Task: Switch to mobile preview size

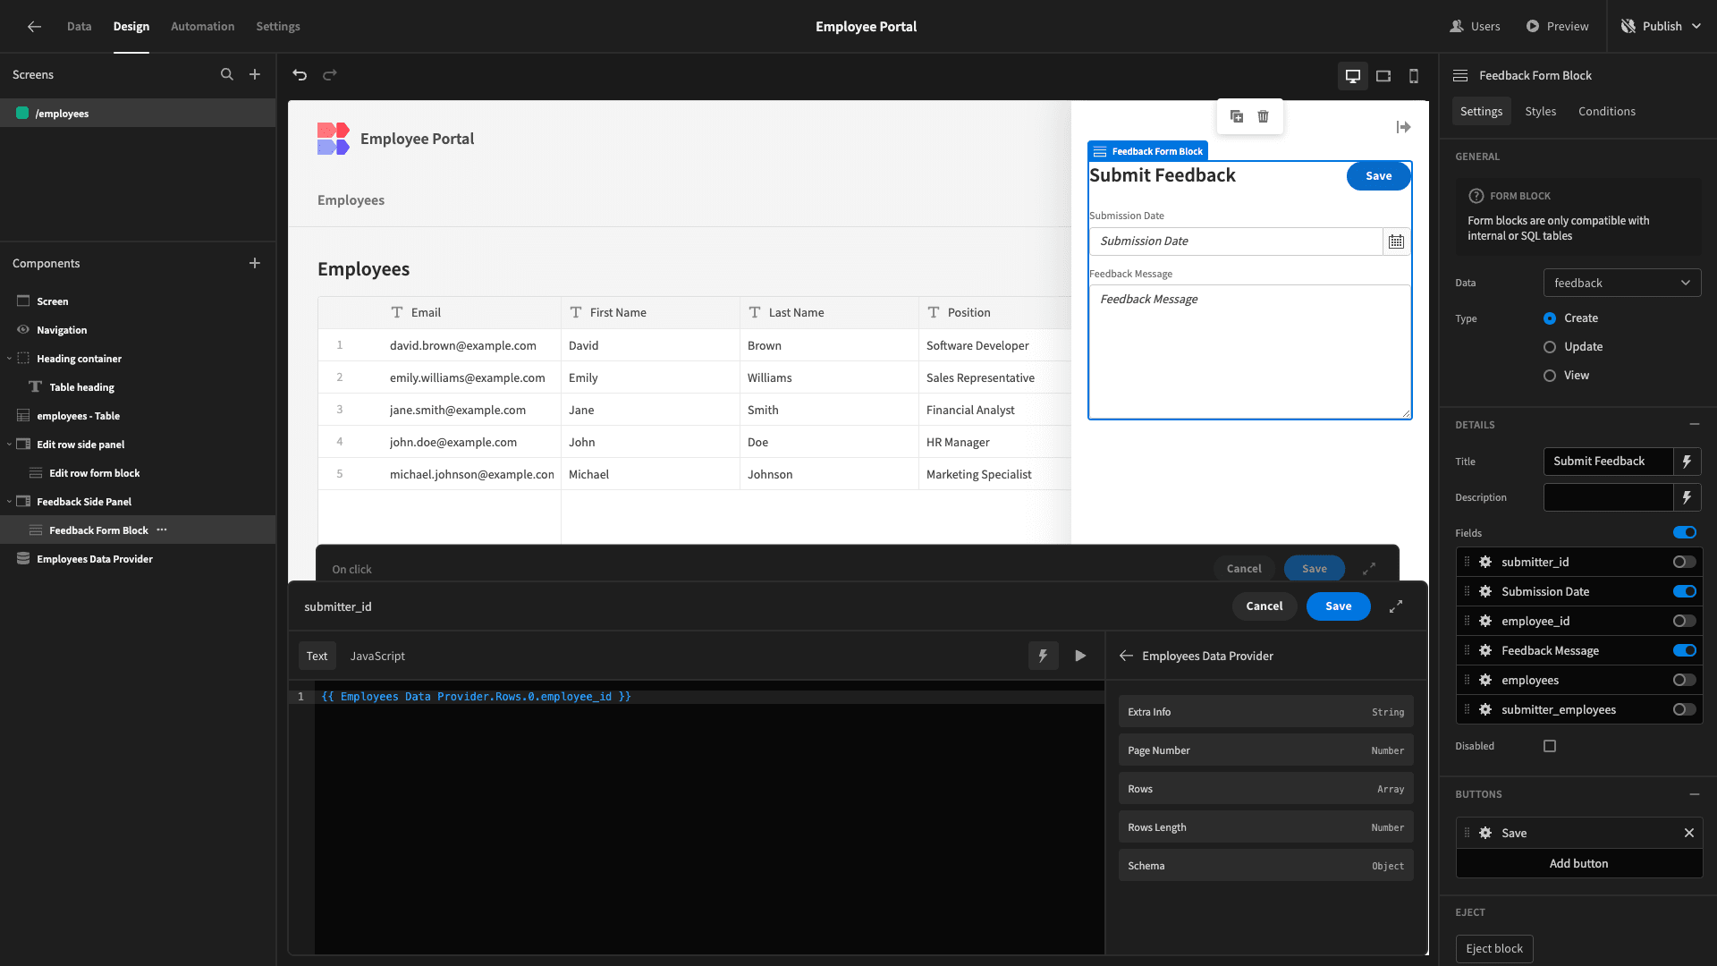Action: point(1414,76)
